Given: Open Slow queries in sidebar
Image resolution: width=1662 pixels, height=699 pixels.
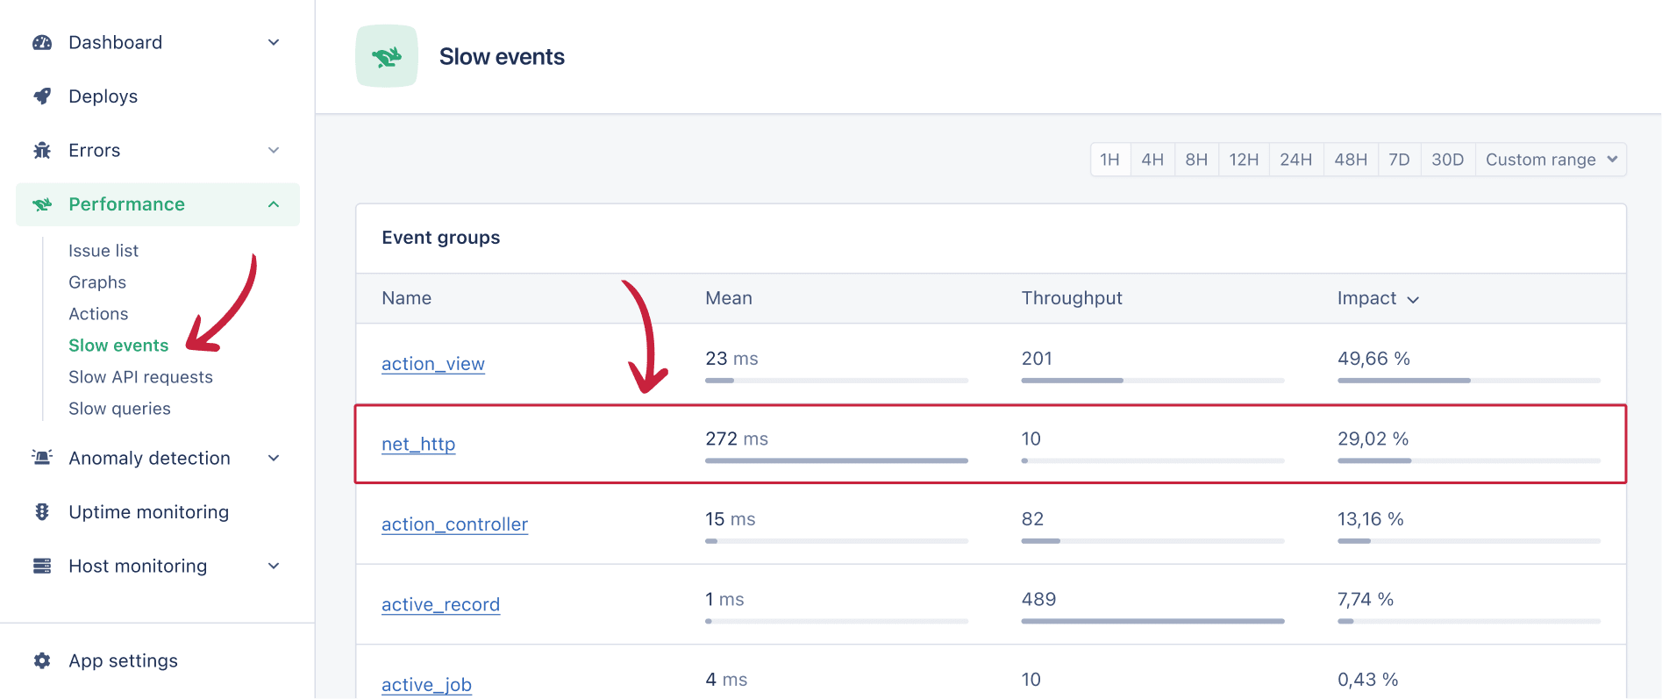Looking at the screenshot, I should pyautogui.click(x=119, y=409).
